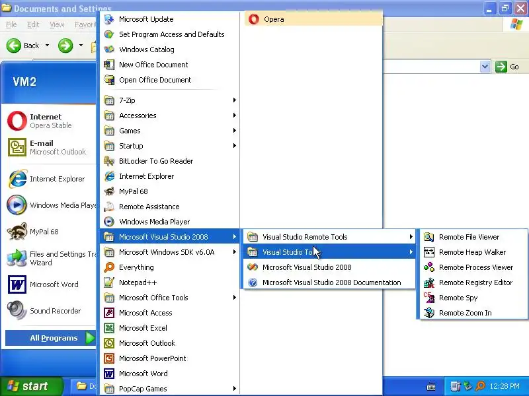The width and height of the screenshot is (529, 396).
Task: Click BitLocker To Go Reader icon
Action: (x=109, y=161)
